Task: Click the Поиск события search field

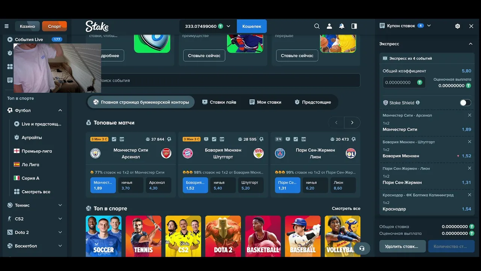Action: tap(223, 81)
